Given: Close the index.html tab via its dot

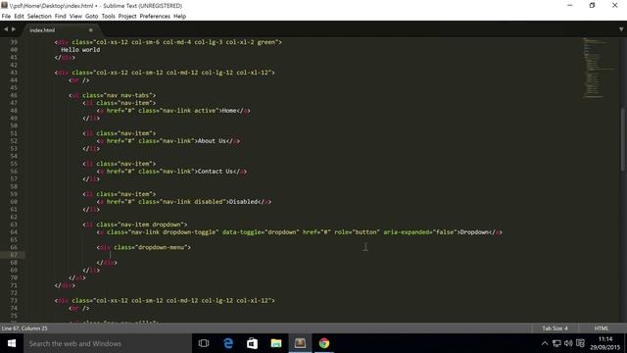Looking at the screenshot, I should click(x=91, y=30).
